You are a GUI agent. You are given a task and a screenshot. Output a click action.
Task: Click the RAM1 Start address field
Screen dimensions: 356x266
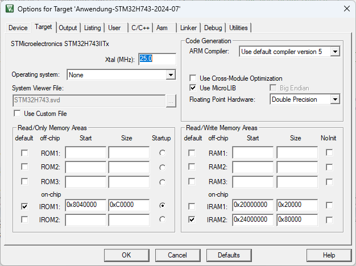point(253,152)
